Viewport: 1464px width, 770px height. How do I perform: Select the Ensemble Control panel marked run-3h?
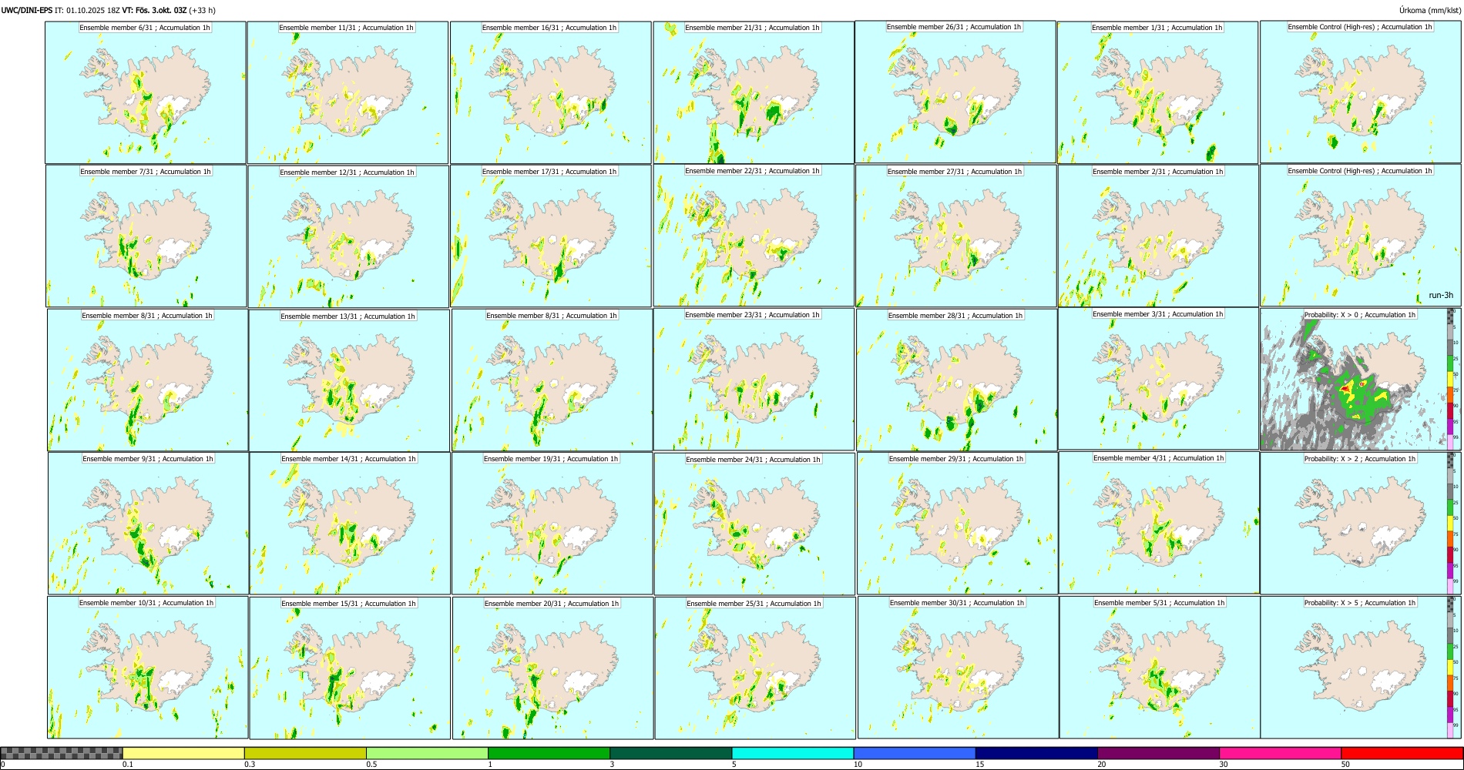click(x=1361, y=236)
